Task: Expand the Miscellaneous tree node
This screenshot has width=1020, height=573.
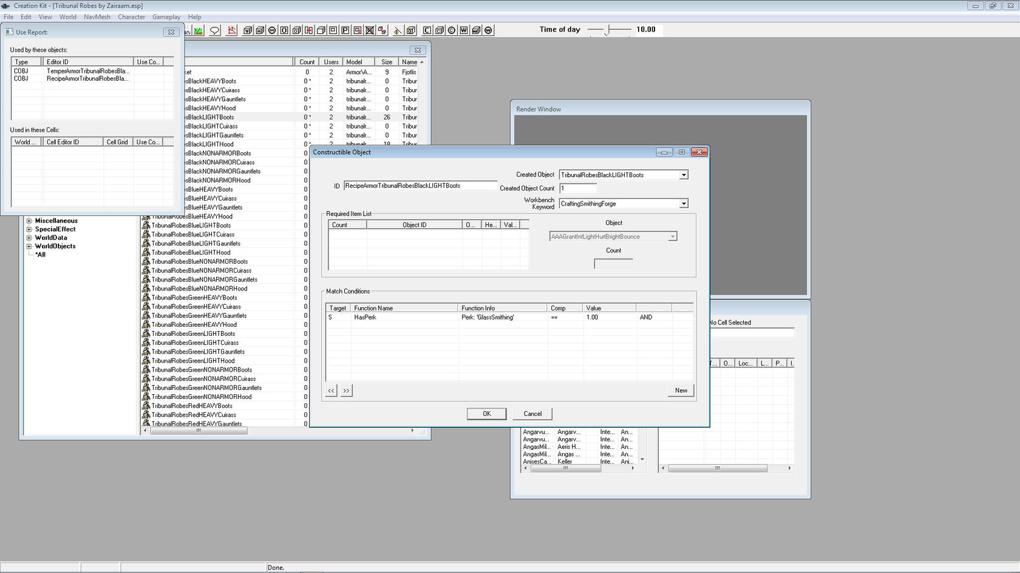Action: [29, 221]
